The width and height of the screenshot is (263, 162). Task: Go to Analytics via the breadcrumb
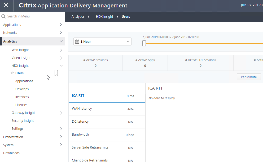pyautogui.click(x=78, y=17)
